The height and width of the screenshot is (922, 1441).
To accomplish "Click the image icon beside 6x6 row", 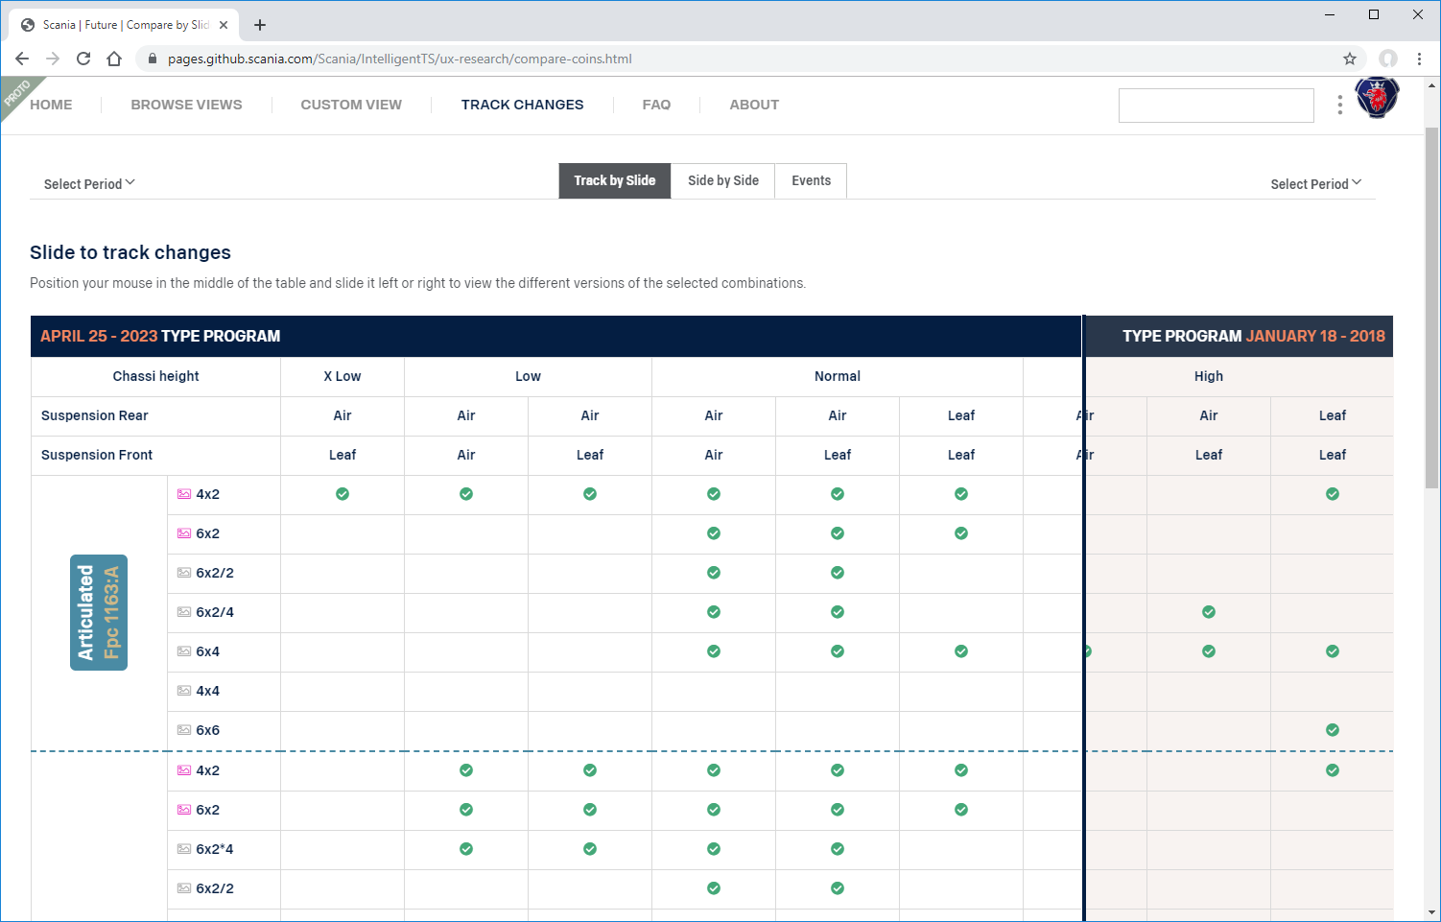I will [184, 730].
